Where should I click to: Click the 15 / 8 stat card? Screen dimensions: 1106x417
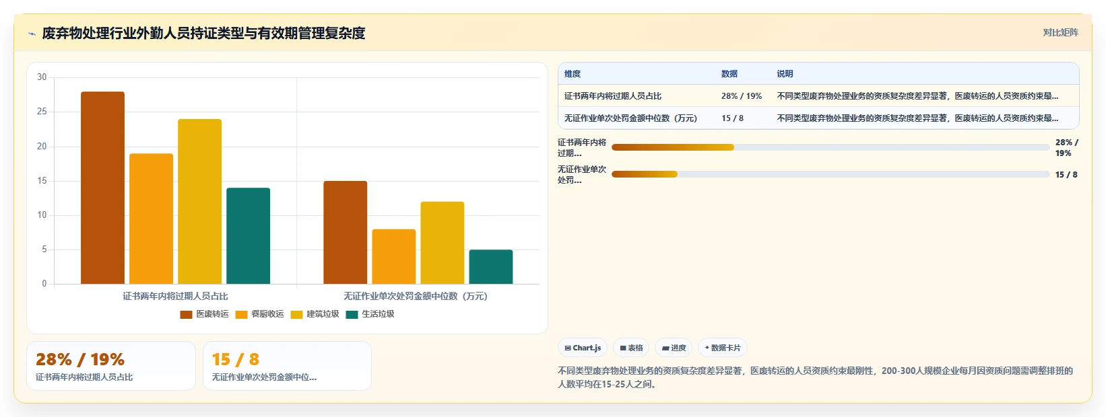[287, 366]
